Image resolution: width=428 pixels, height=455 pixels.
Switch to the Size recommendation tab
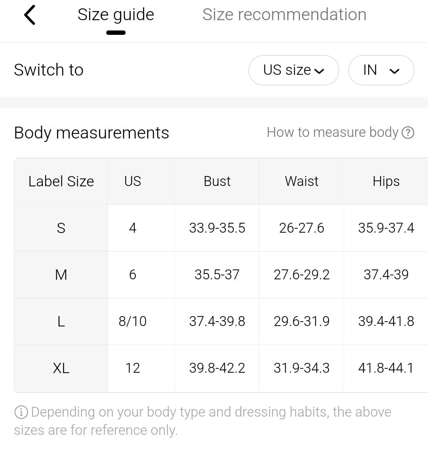coord(284,15)
